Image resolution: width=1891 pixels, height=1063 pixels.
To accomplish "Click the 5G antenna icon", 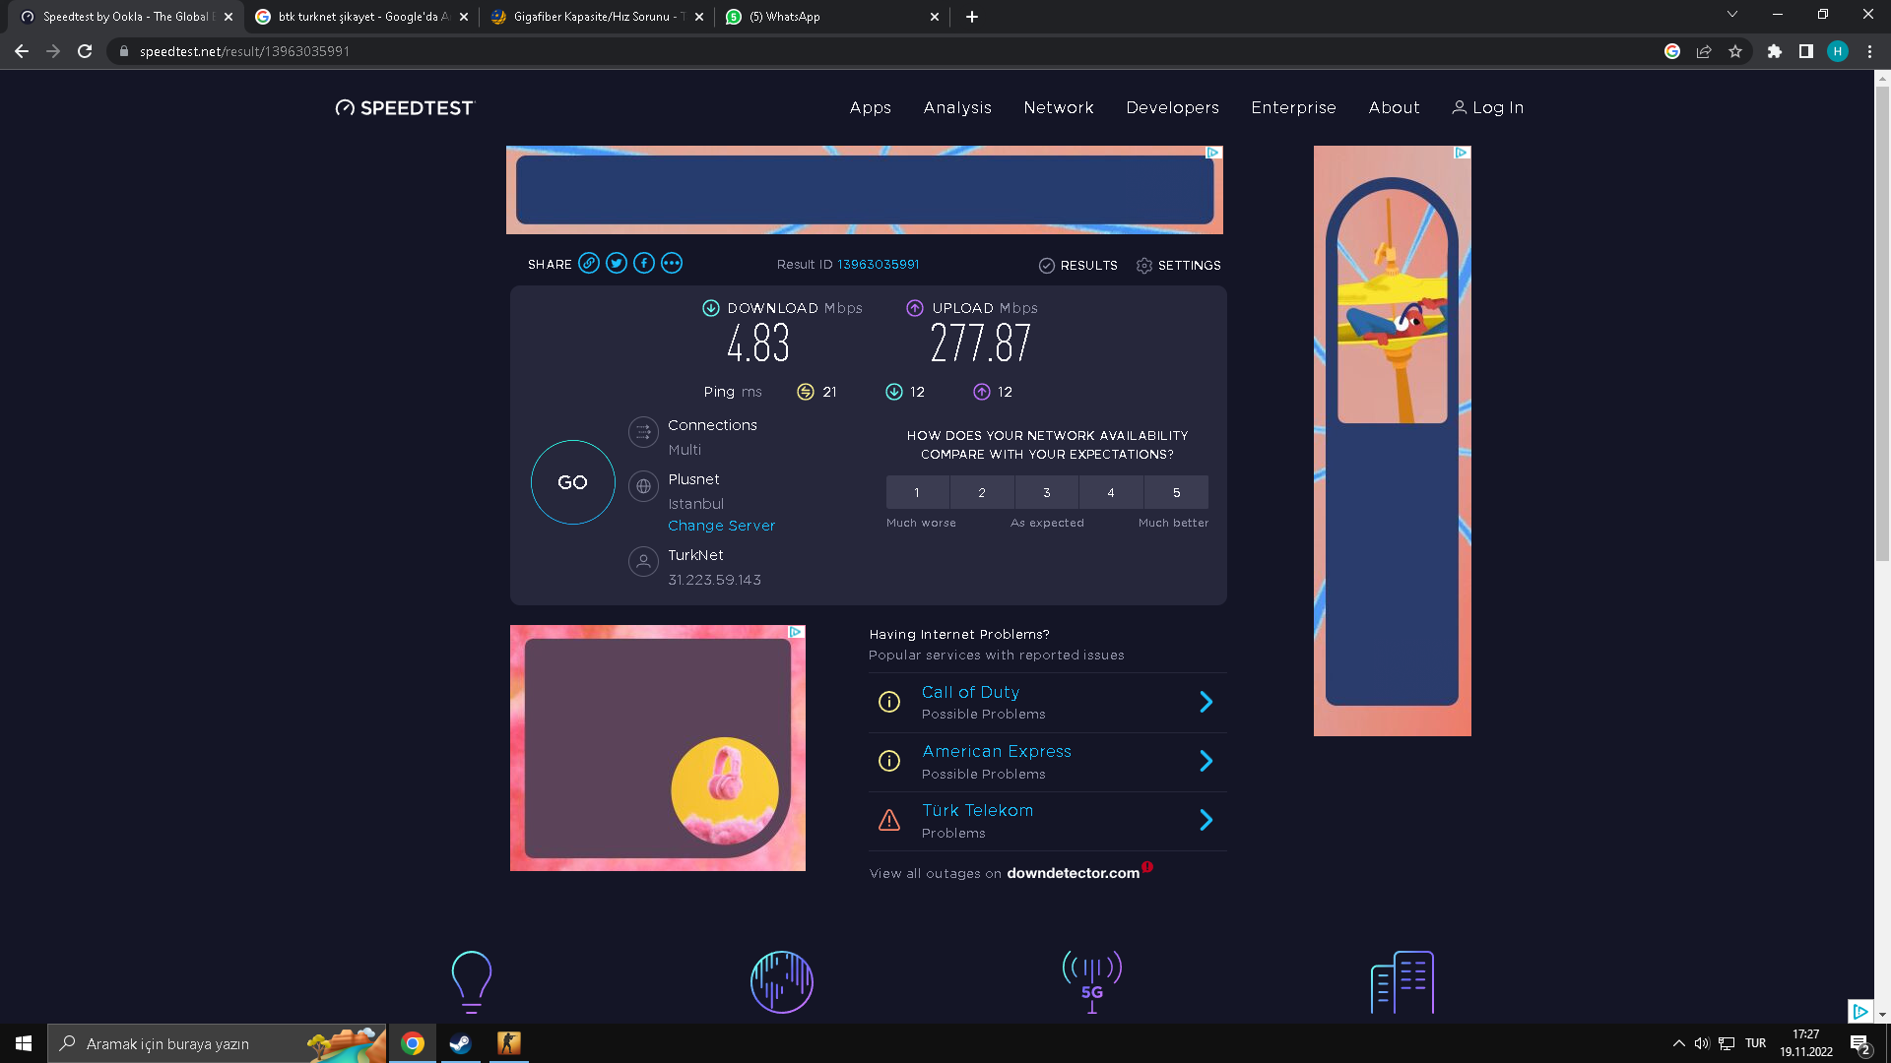I will [x=1092, y=981].
